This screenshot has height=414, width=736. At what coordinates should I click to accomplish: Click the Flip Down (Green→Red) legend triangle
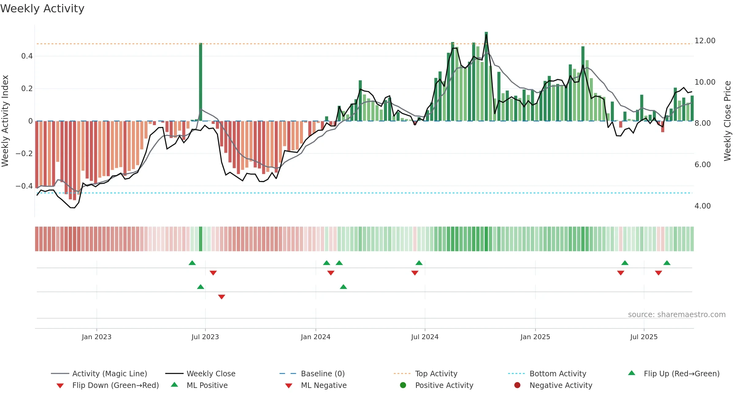pos(60,386)
